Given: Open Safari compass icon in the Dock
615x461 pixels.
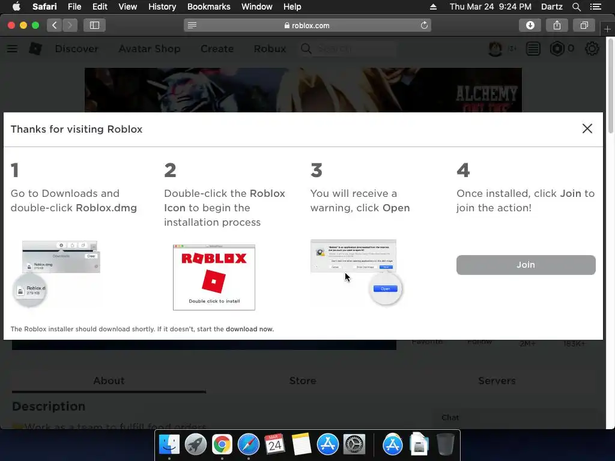Looking at the screenshot, I should coord(248,444).
